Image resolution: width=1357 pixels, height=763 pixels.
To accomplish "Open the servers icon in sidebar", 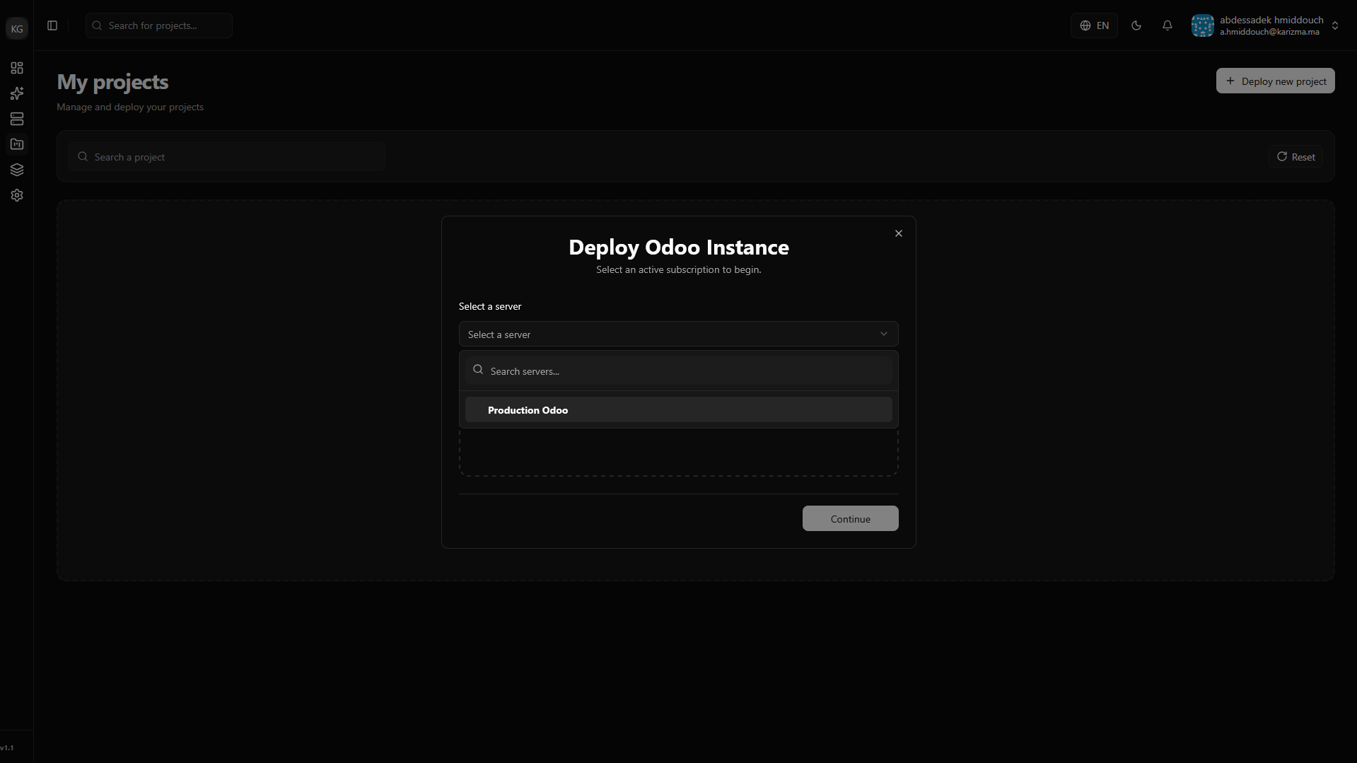I will tap(17, 119).
